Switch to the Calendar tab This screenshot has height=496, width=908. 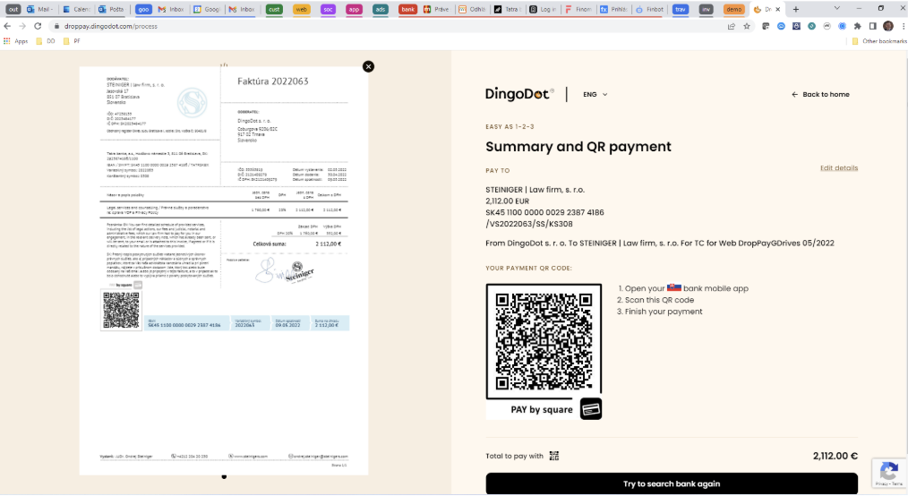click(75, 9)
